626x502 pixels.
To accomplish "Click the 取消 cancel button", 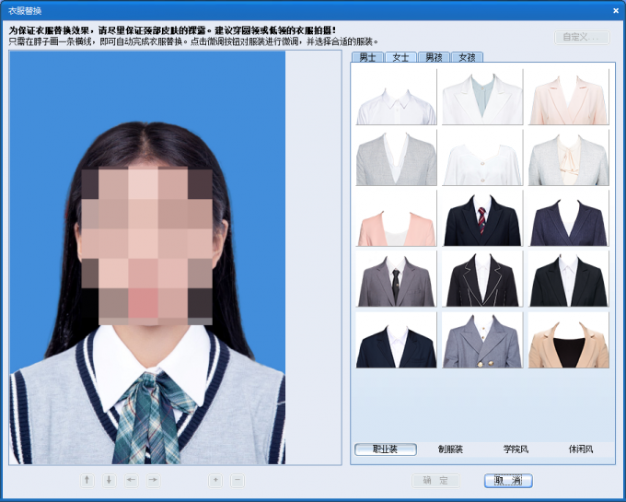I will coord(508,481).
